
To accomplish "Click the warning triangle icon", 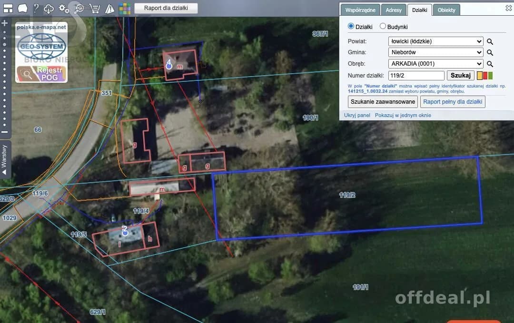I will click(x=109, y=9).
